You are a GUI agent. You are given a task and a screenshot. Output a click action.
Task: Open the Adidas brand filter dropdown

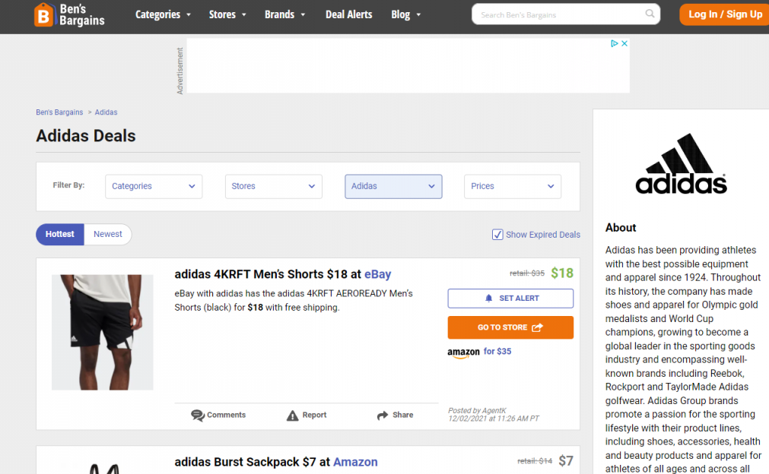393,187
